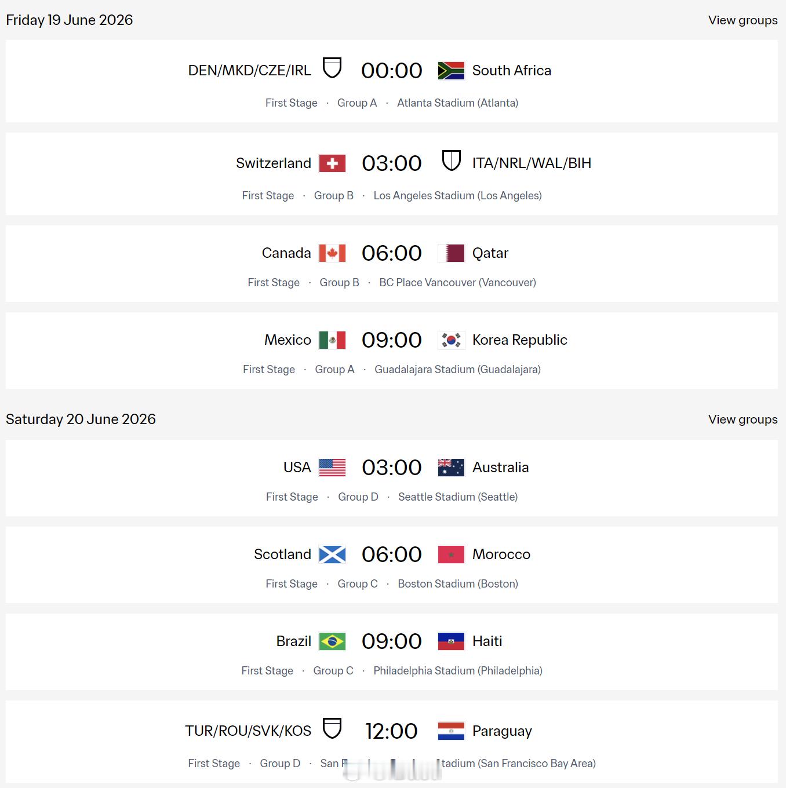Viewport: 786px width, 788px height.
Task: Click the Korea Republic flag icon
Action: click(451, 340)
